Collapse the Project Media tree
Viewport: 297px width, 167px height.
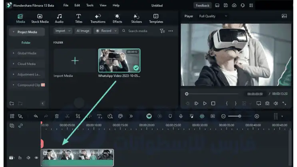point(14,32)
